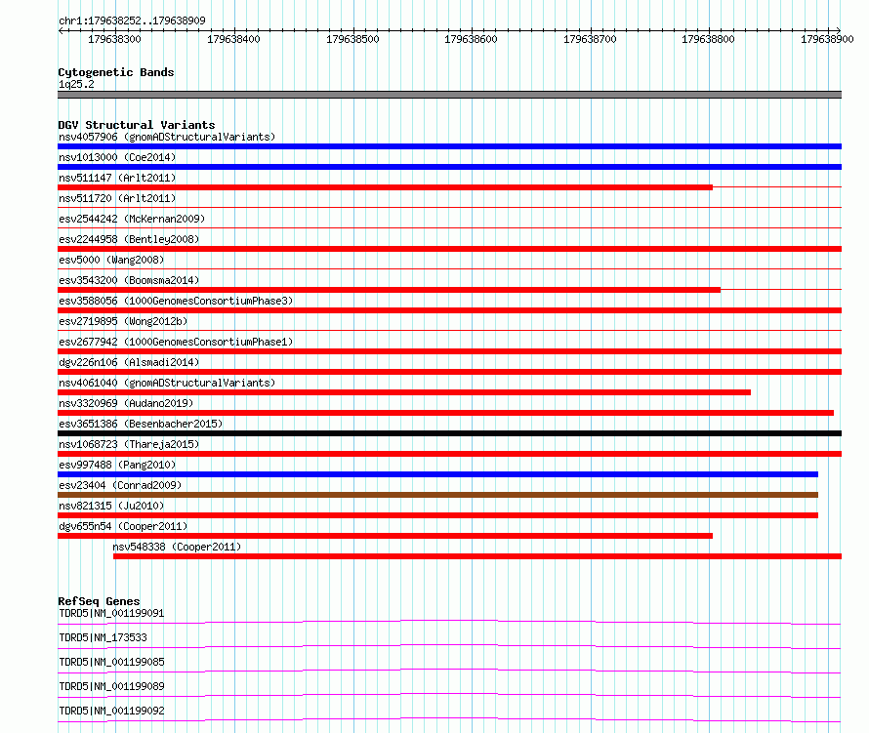Click the red nsv548338 variant bar
This screenshot has height=733, width=869.
477,556
